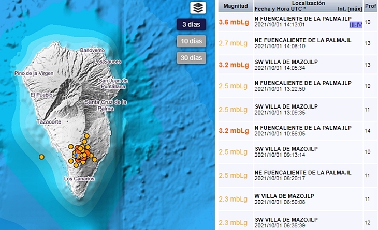This screenshot has width=378, height=230.
Task: Switch to the 30 días range
Action: 191,58
